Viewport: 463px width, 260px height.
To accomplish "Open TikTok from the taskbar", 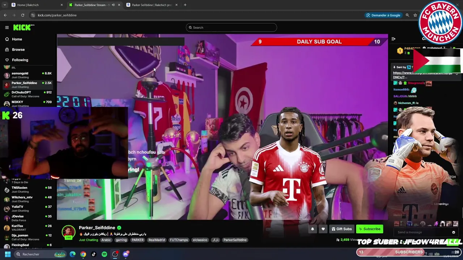I will pyautogui.click(x=94, y=254).
